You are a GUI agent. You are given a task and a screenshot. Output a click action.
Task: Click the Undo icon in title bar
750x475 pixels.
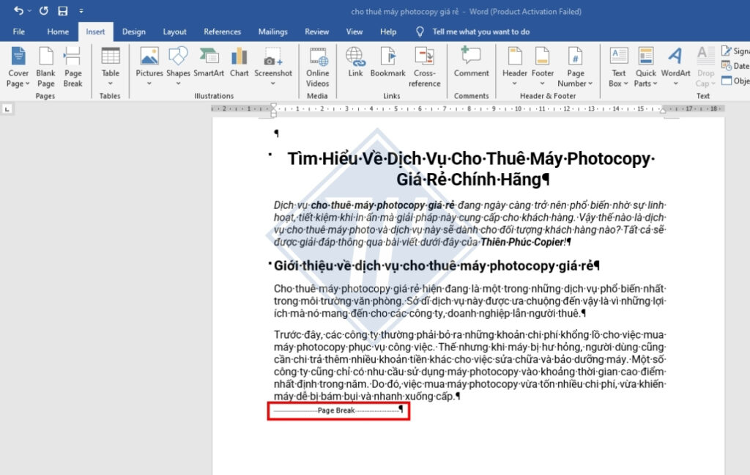tap(18, 10)
